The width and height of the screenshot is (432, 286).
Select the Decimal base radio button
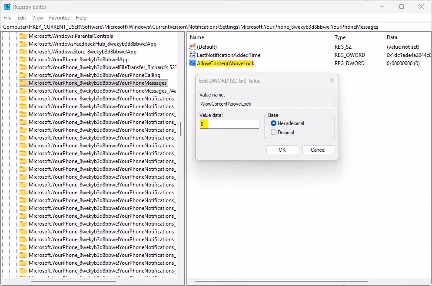pyautogui.click(x=273, y=133)
